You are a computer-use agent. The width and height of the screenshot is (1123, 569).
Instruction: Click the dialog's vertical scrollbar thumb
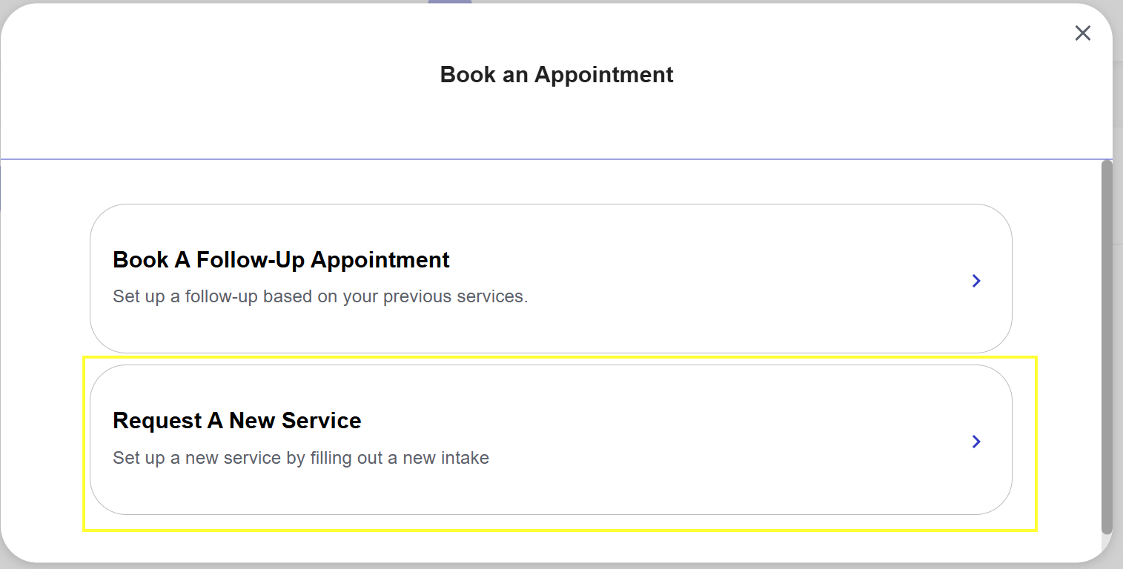pos(1107,347)
